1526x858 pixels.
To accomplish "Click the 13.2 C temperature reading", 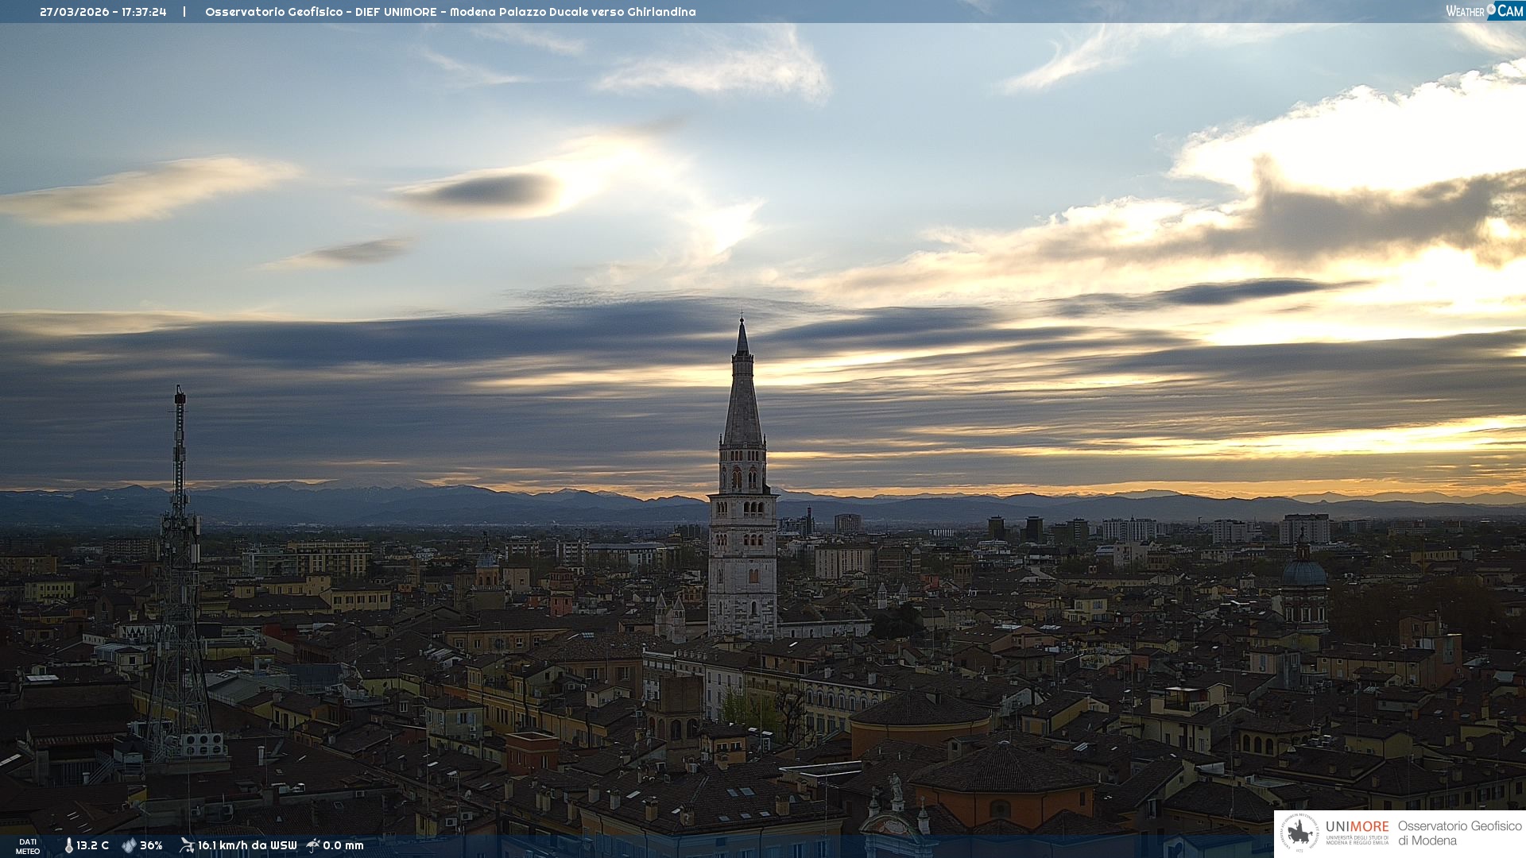I will coord(93,845).
